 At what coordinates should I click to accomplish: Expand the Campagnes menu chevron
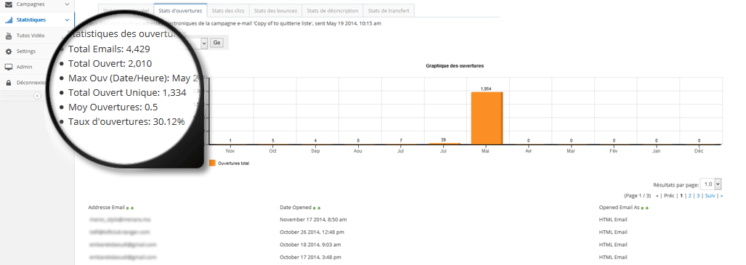[x=67, y=4]
